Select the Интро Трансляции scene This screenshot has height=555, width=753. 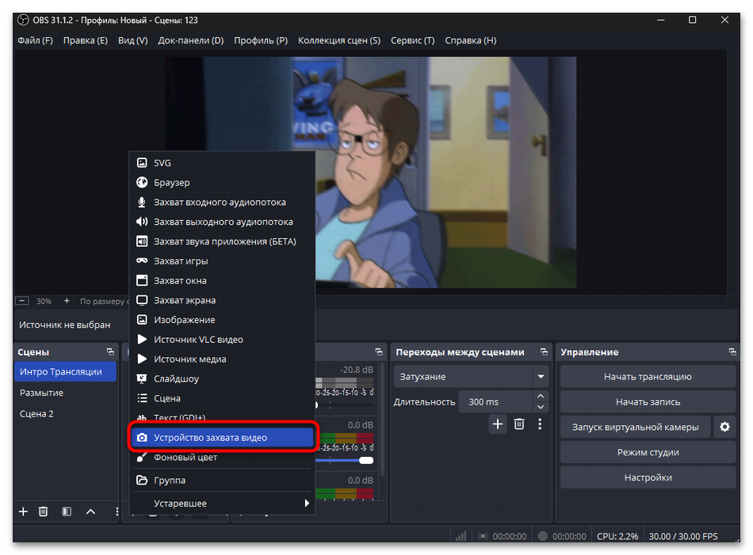click(x=65, y=372)
